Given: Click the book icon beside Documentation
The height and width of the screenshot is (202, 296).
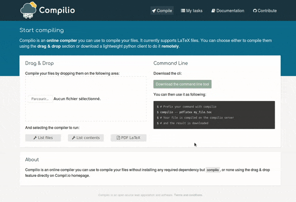Looking at the screenshot, I should 213,11.
